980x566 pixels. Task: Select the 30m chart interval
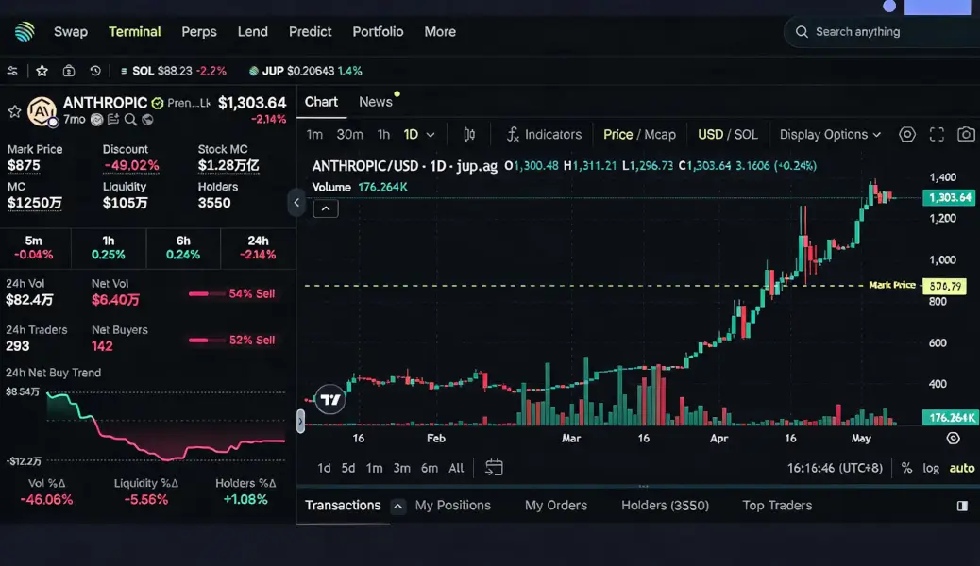tap(349, 135)
